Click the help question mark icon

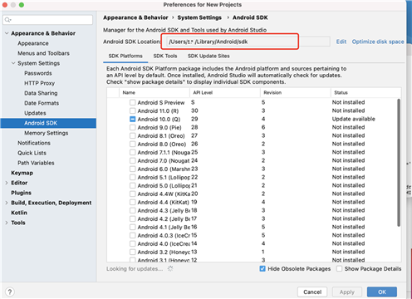coord(10,292)
